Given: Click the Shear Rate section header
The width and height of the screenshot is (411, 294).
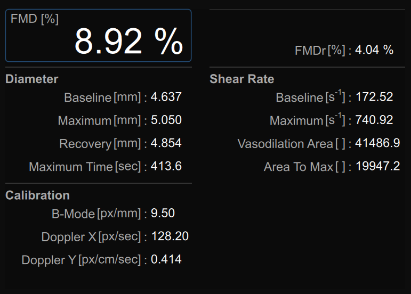Looking at the screenshot, I should tap(241, 79).
